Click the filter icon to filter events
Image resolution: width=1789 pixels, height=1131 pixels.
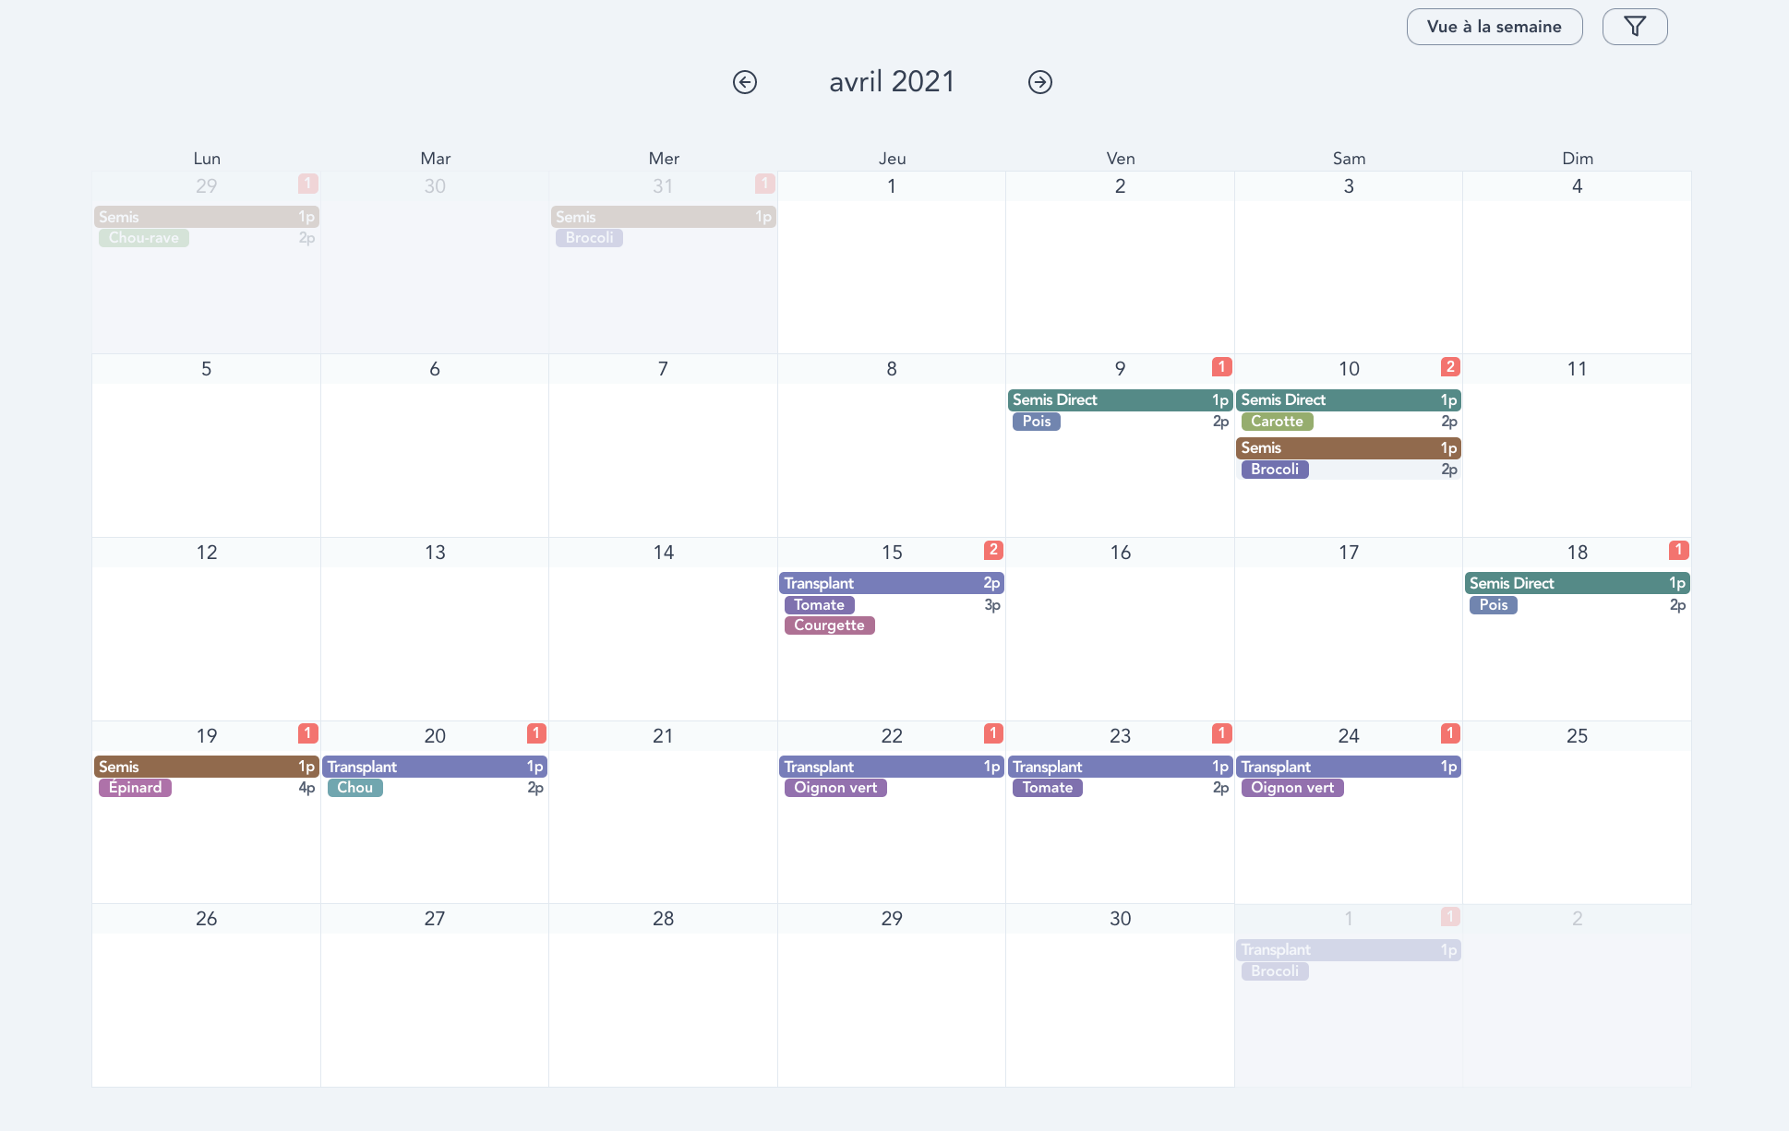1635,25
